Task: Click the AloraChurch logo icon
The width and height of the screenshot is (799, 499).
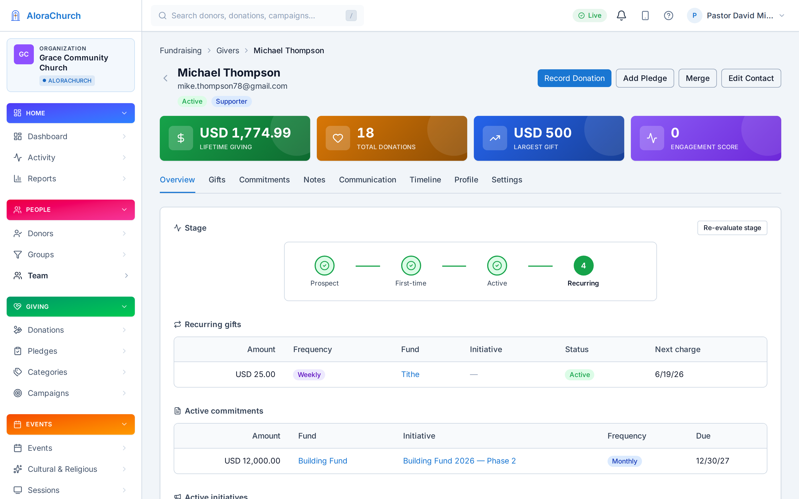Action: (x=16, y=16)
